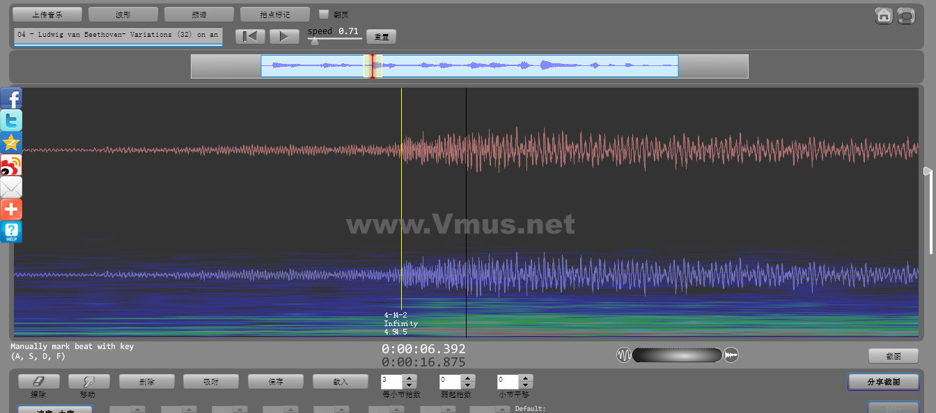936x413 pixels.
Task: Click the 分享截图 share screenshot button
Action: (883, 382)
